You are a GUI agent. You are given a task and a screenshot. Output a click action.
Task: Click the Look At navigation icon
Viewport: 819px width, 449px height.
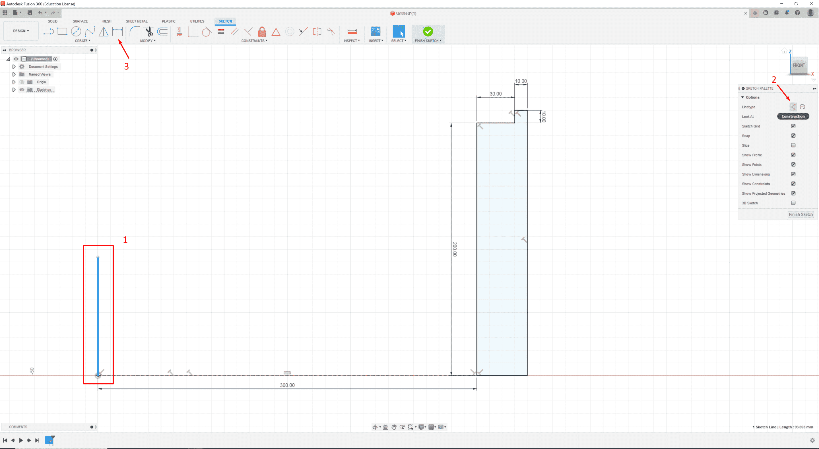(x=386, y=427)
